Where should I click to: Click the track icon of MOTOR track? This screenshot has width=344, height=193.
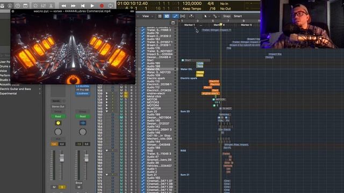(x=144, y=99)
